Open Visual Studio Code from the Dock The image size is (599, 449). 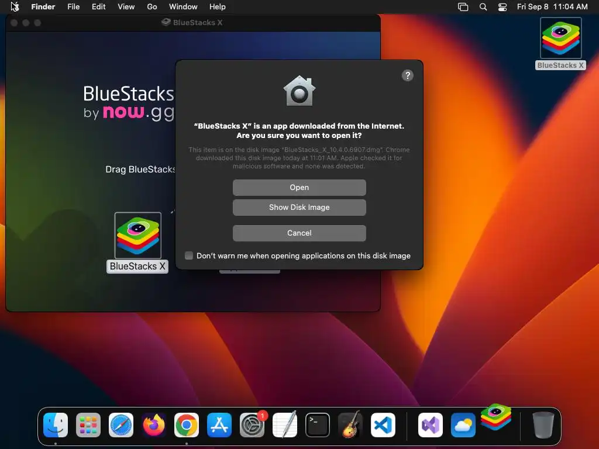tap(383, 425)
